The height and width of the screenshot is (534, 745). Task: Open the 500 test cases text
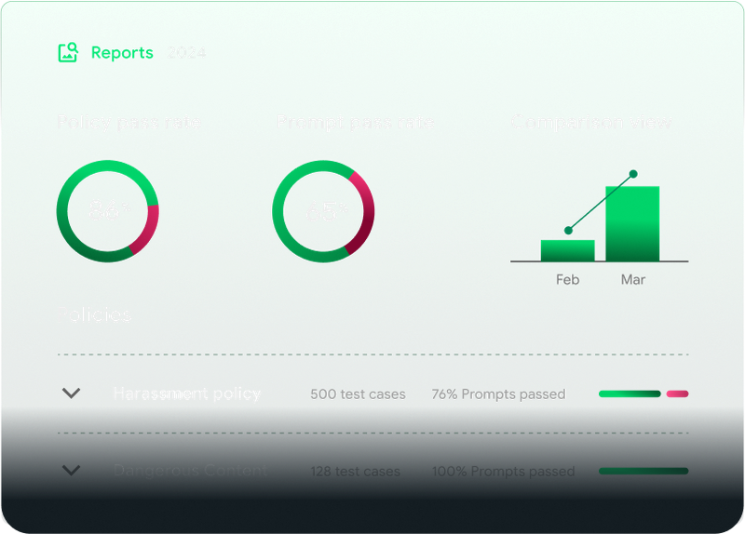(x=358, y=394)
